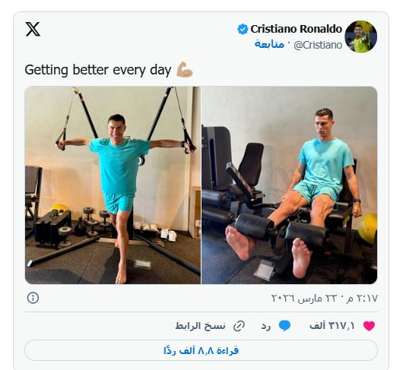The height and width of the screenshot is (370, 403).
Task: Click نسخ الرابط copy link text
Action: click(201, 326)
